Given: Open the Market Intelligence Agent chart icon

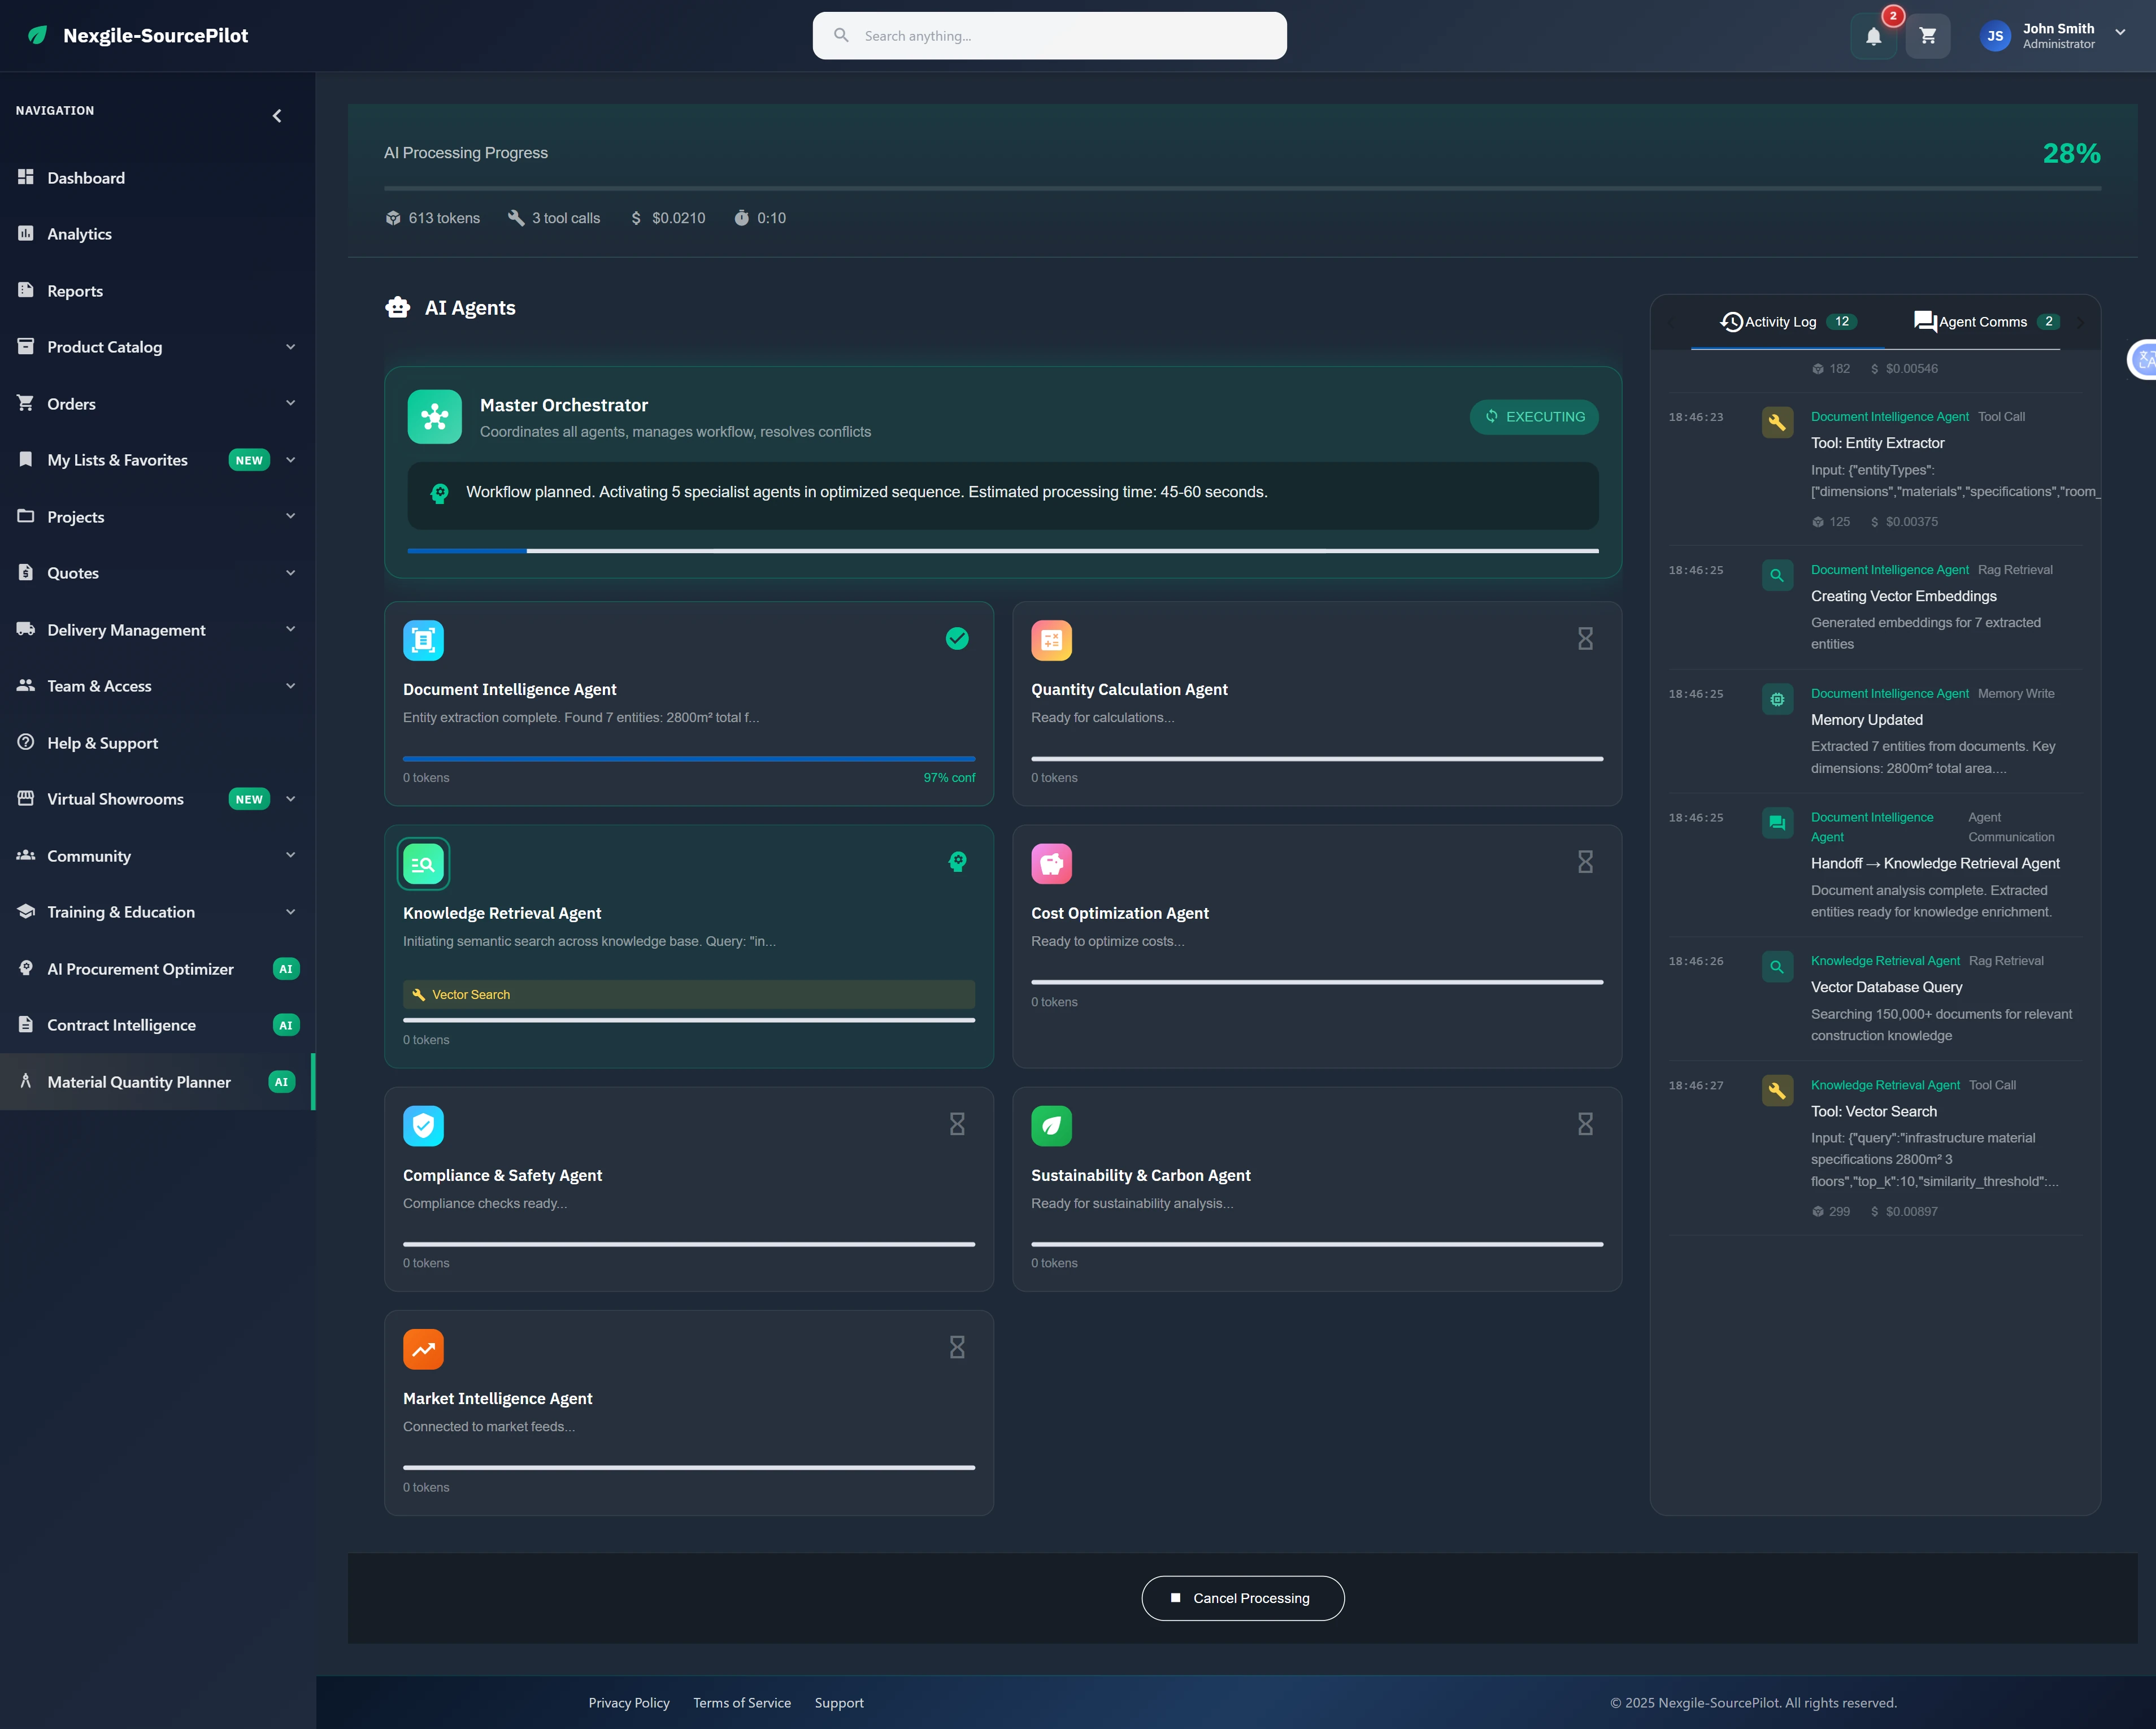Looking at the screenshot, I should (x=423, y=1348).
